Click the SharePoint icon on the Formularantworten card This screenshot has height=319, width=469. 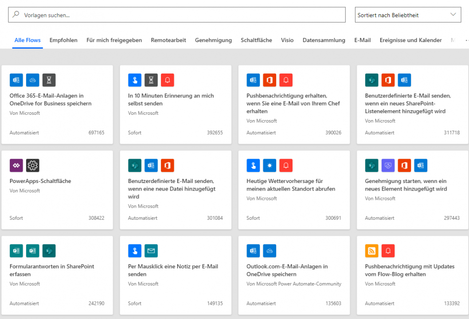pos(49,251)
